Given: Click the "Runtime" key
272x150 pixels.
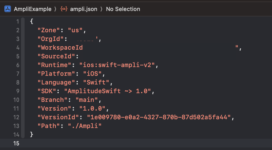Looking at the screenshot, I should pyautogui.click(x=55, y=65).
